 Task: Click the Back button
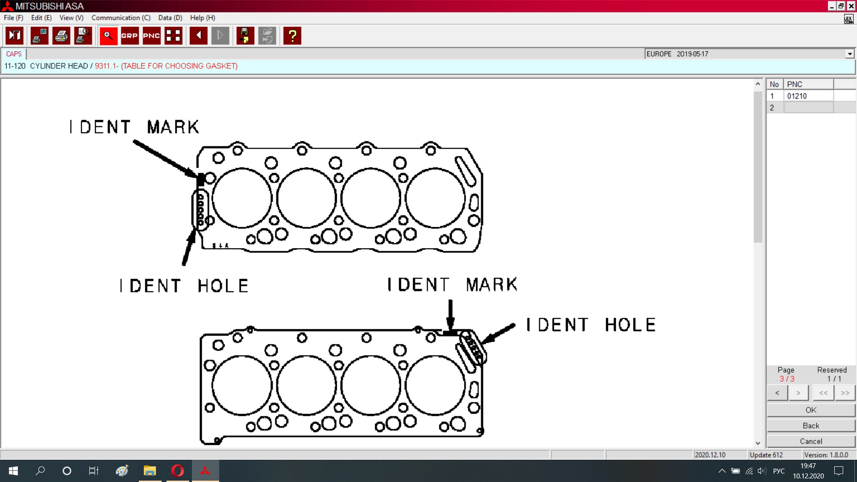coord(811,425)
